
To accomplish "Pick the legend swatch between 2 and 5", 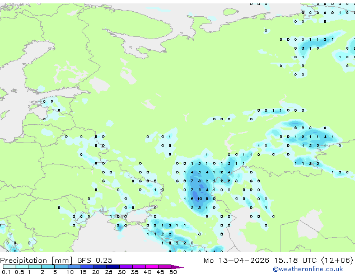I will click(48, 267).
